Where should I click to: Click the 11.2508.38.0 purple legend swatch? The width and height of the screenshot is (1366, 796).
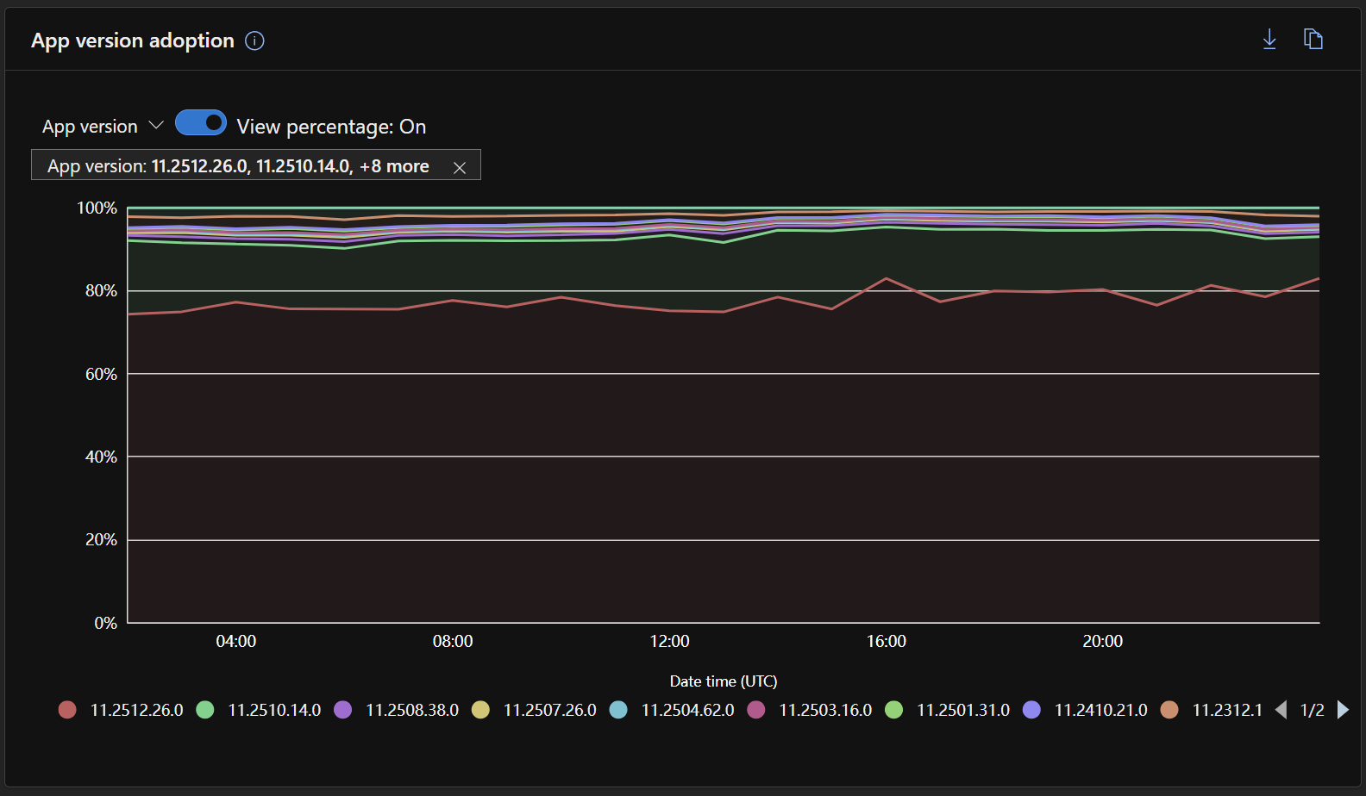pos(342,710)
